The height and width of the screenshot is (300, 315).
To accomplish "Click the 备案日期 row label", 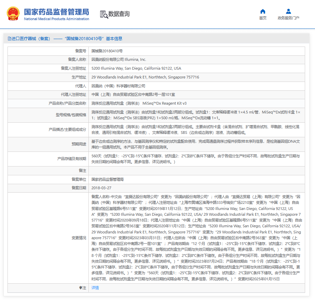I will click(79, 188).
